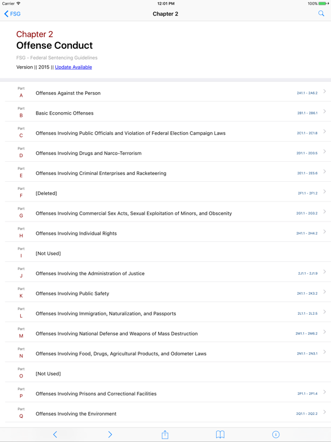Open Commercial Sex Acts and Obscenity row
This screenshot has height=442, width=331.
[x=165, y=212]
